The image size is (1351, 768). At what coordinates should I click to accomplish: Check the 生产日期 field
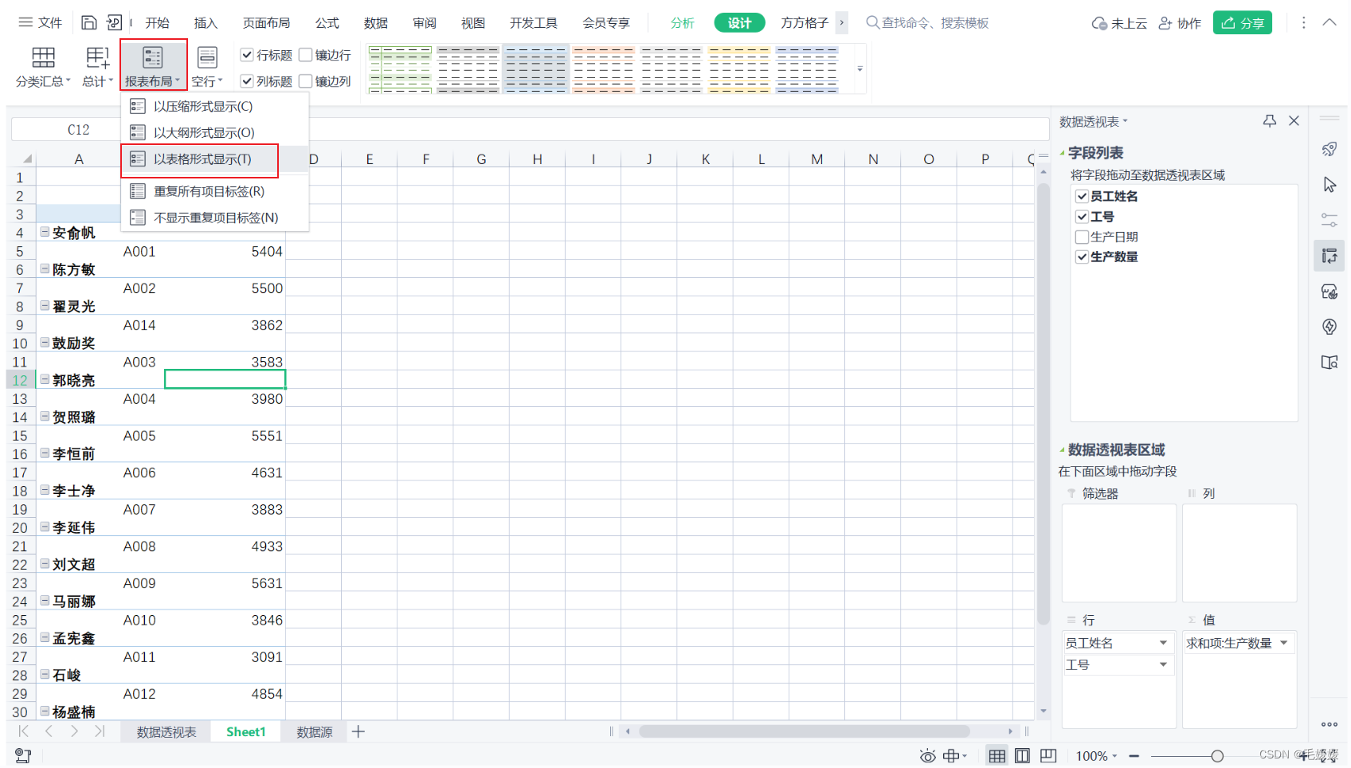click(1082, 237)
